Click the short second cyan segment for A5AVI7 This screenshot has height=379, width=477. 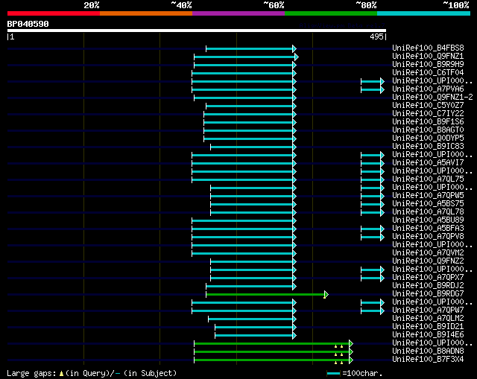371,164
